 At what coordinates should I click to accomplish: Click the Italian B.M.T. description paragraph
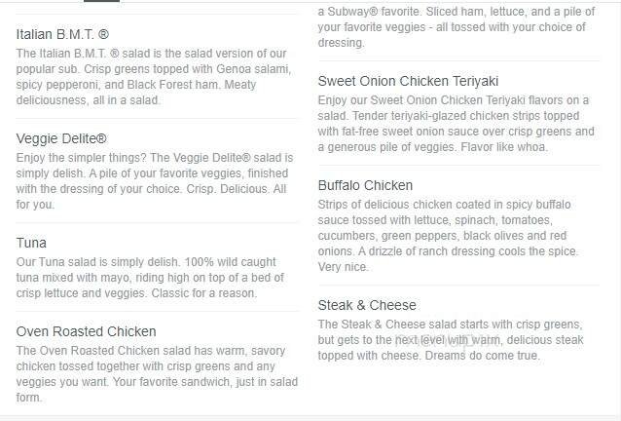[x=154, y=77]
